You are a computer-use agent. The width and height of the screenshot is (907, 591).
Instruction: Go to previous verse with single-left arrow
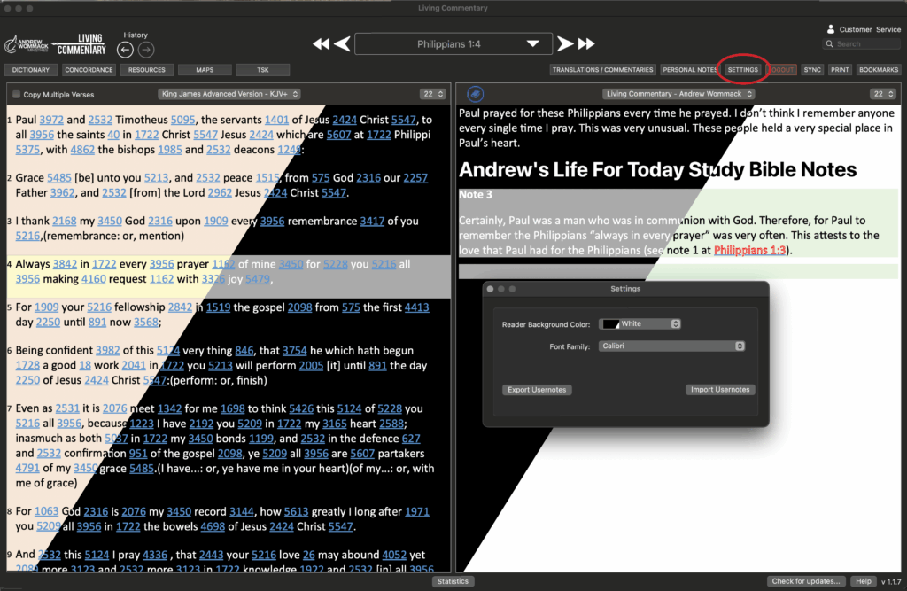[x=343, y=43]
